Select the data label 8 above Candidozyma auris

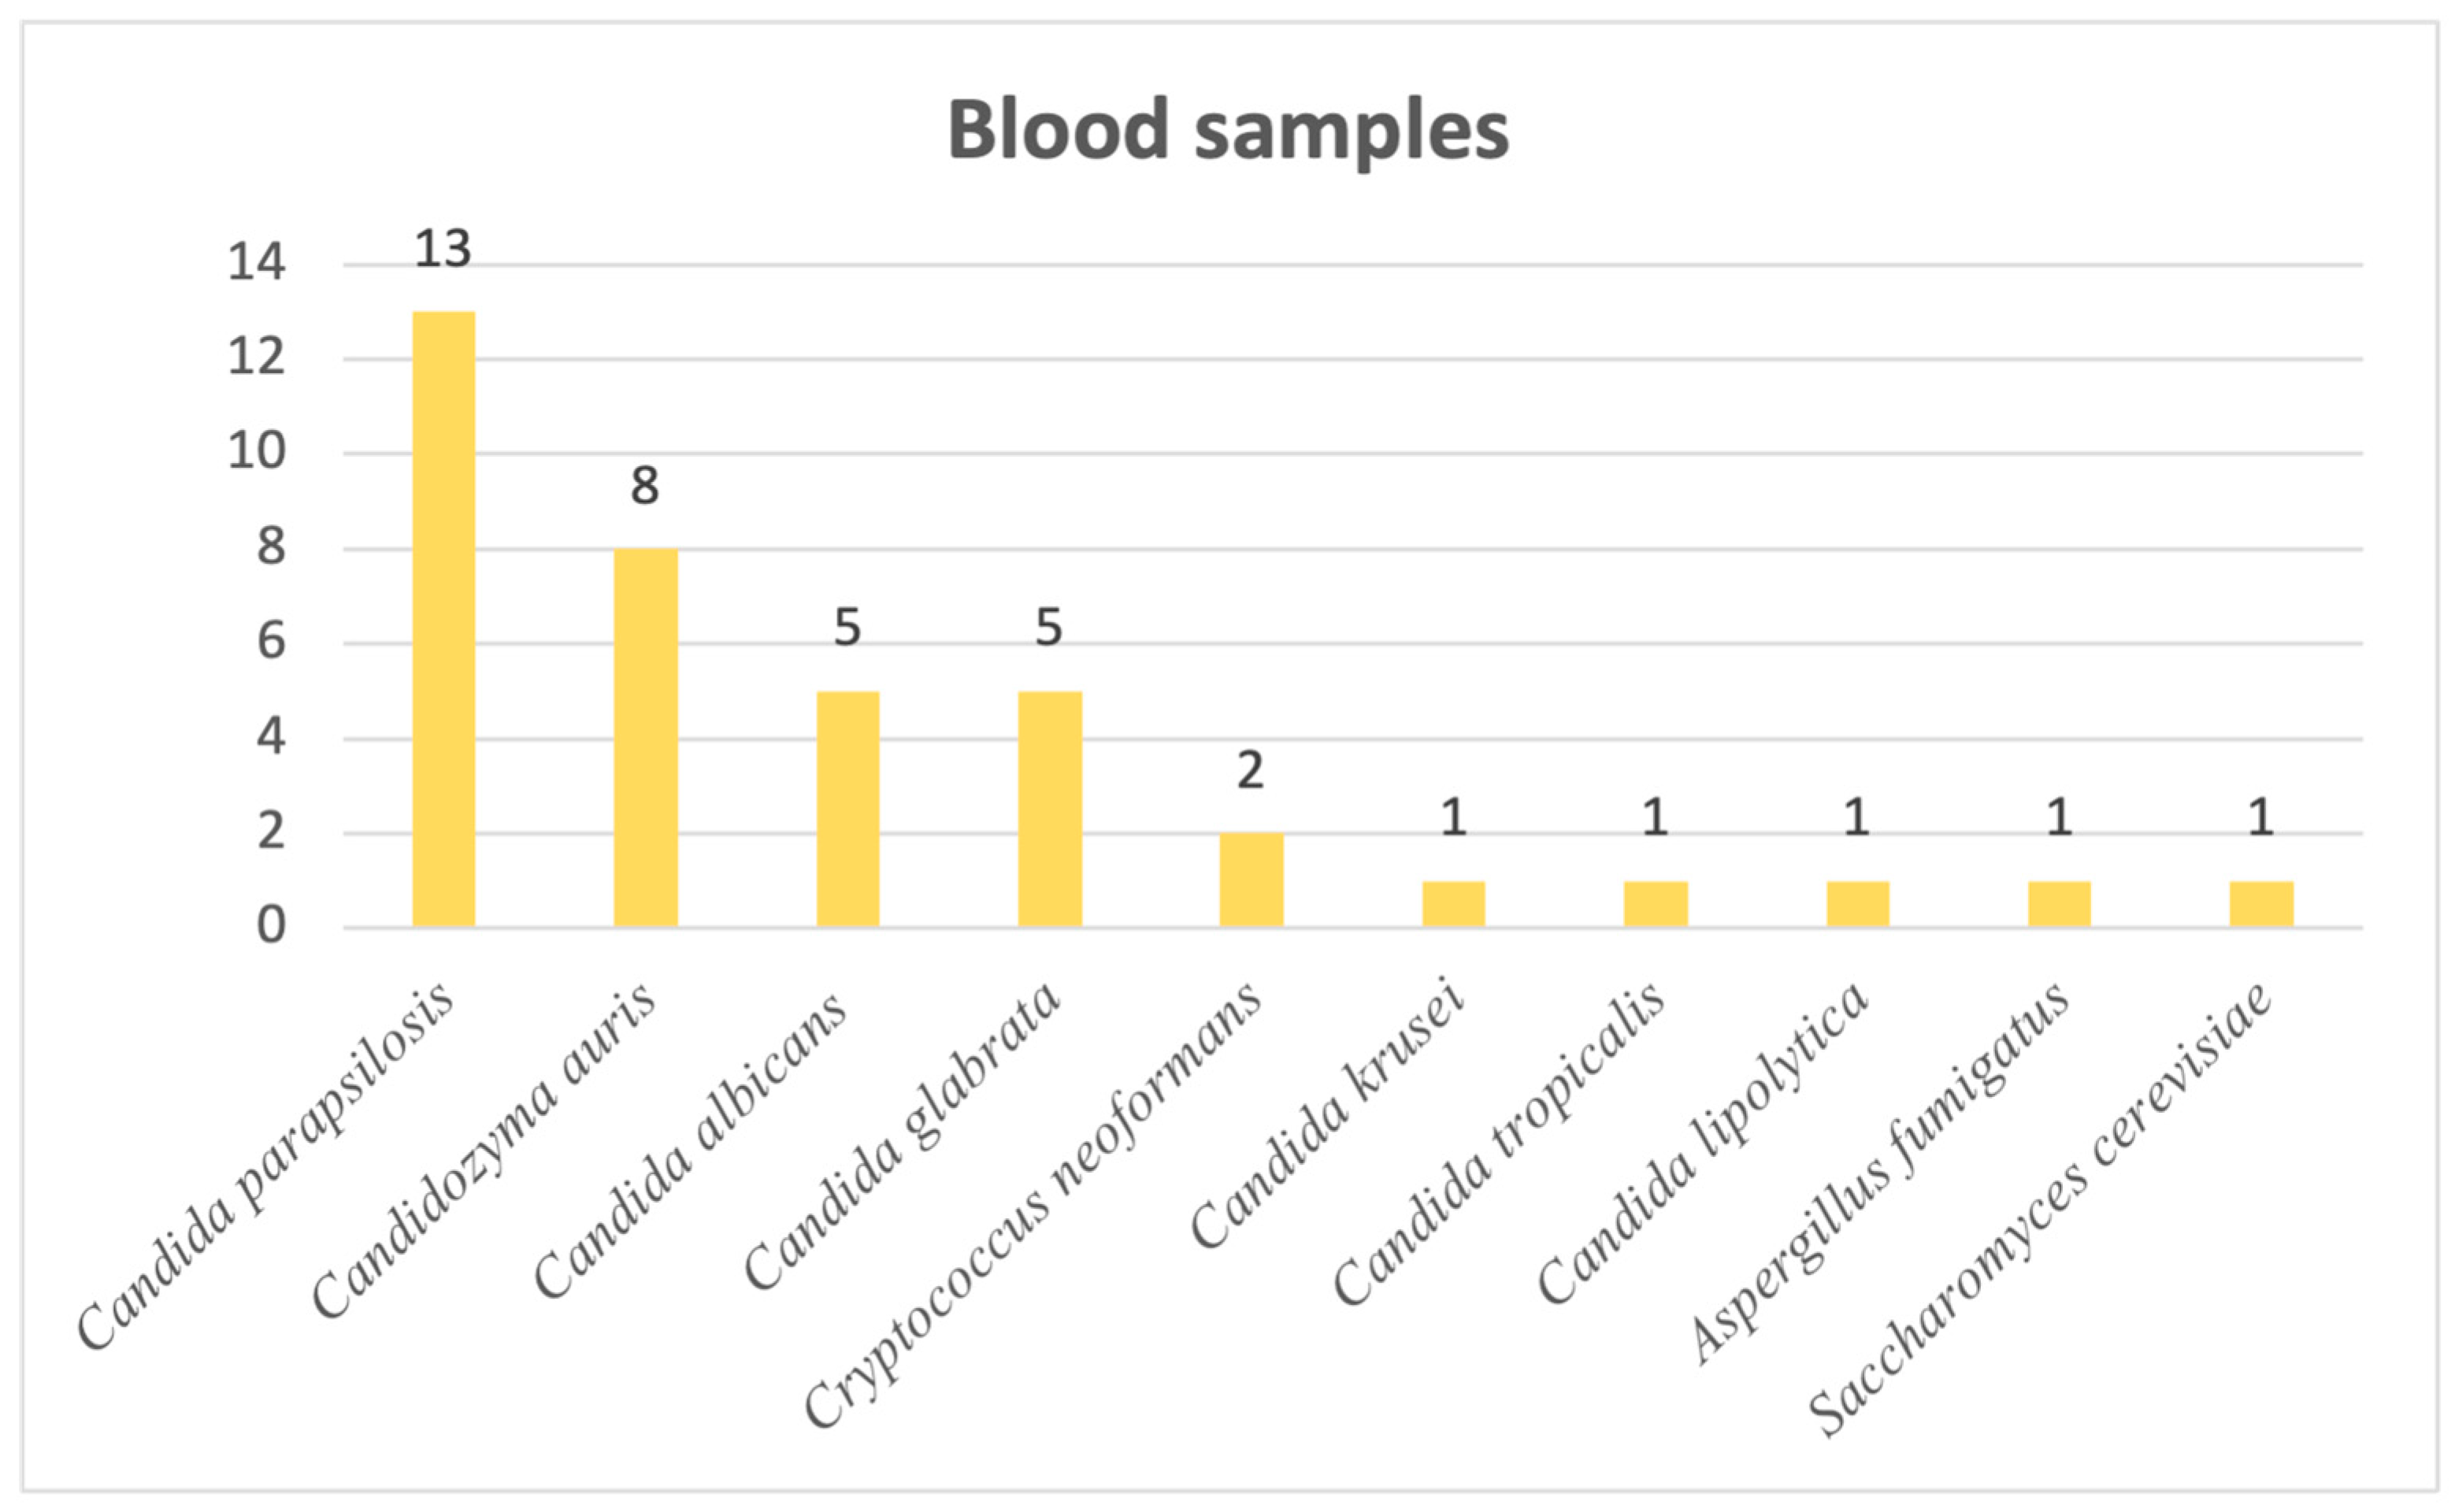click(x=645, y=486)
